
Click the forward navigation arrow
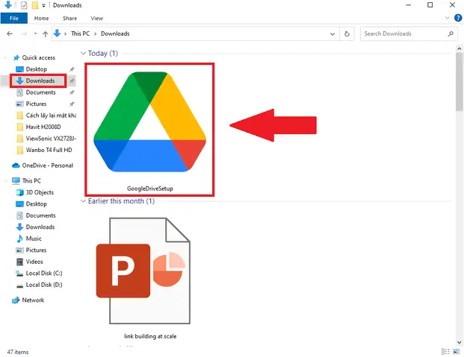coord(24,34)
